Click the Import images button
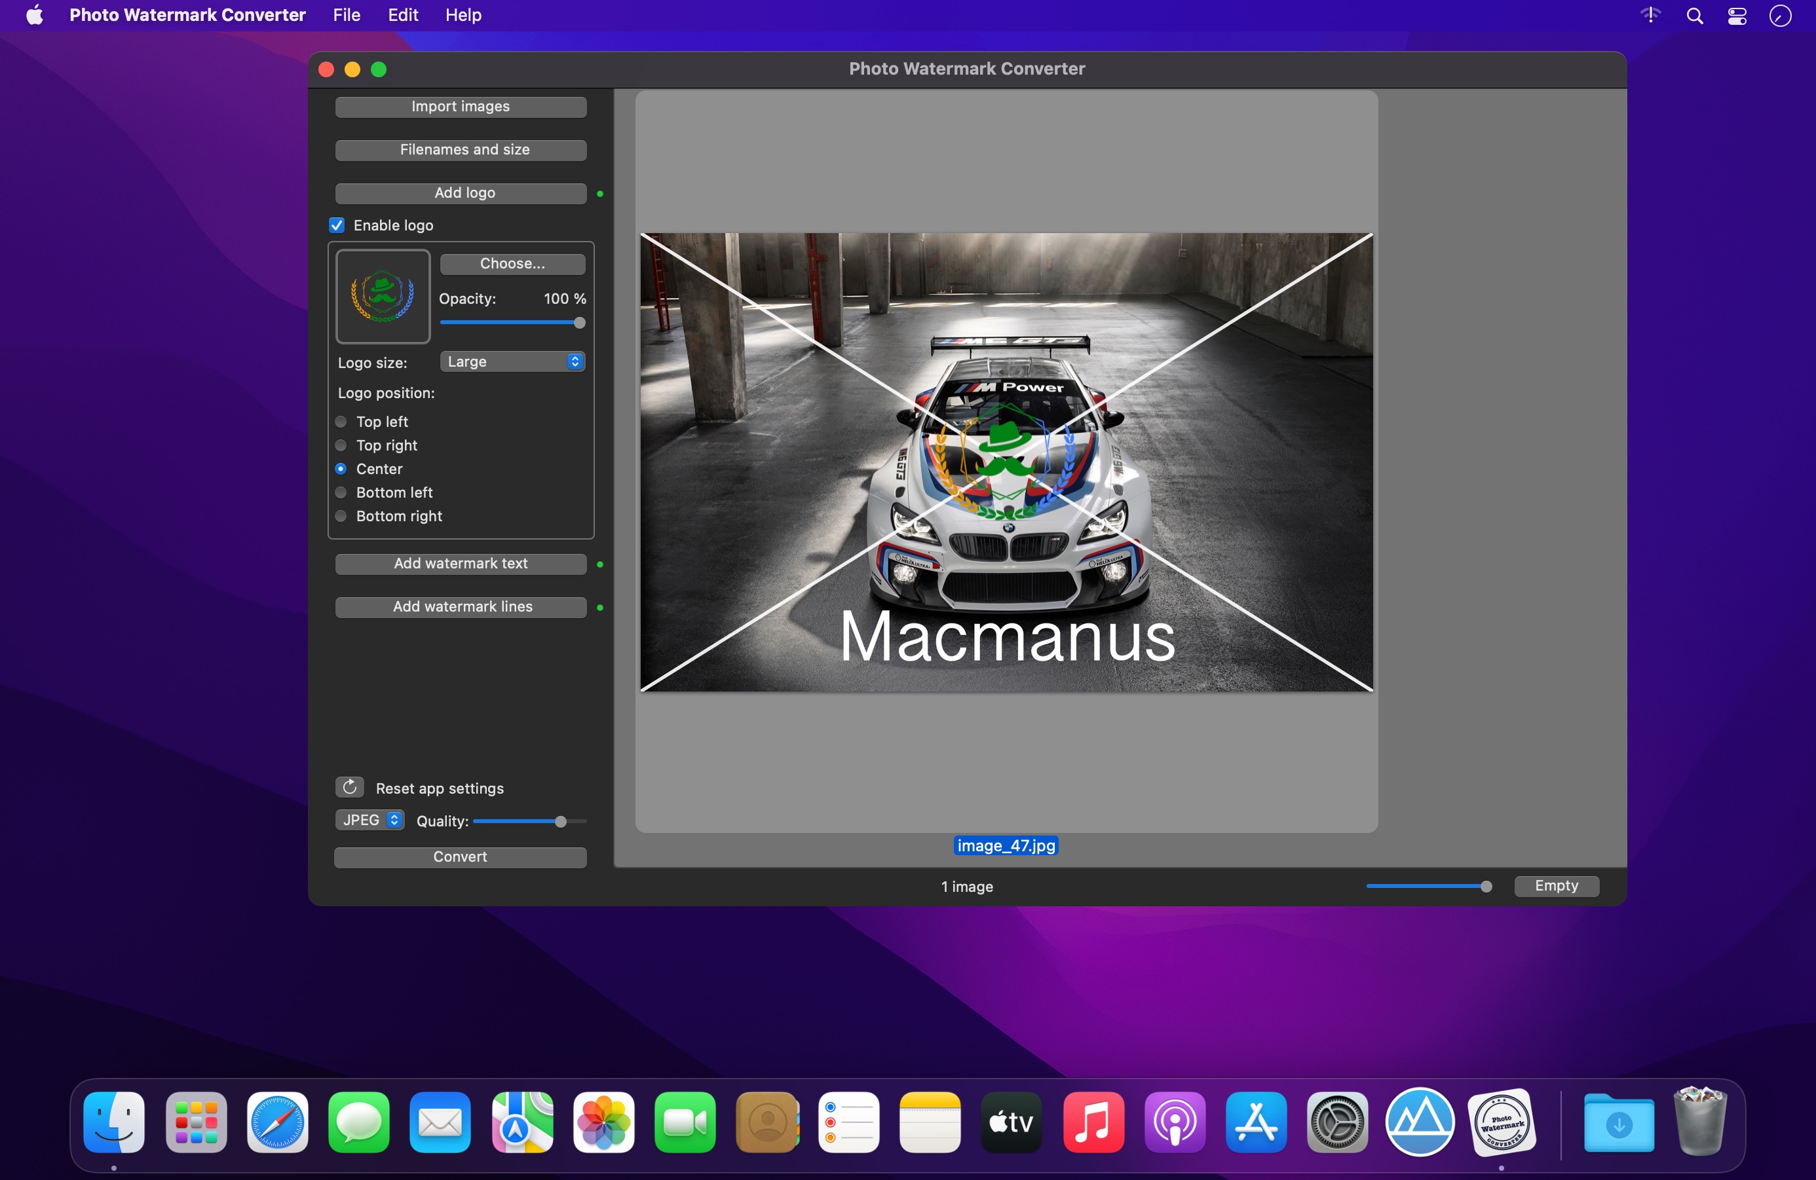The width and height of the screenshot is (1816, 1180). tap(460, 107)
